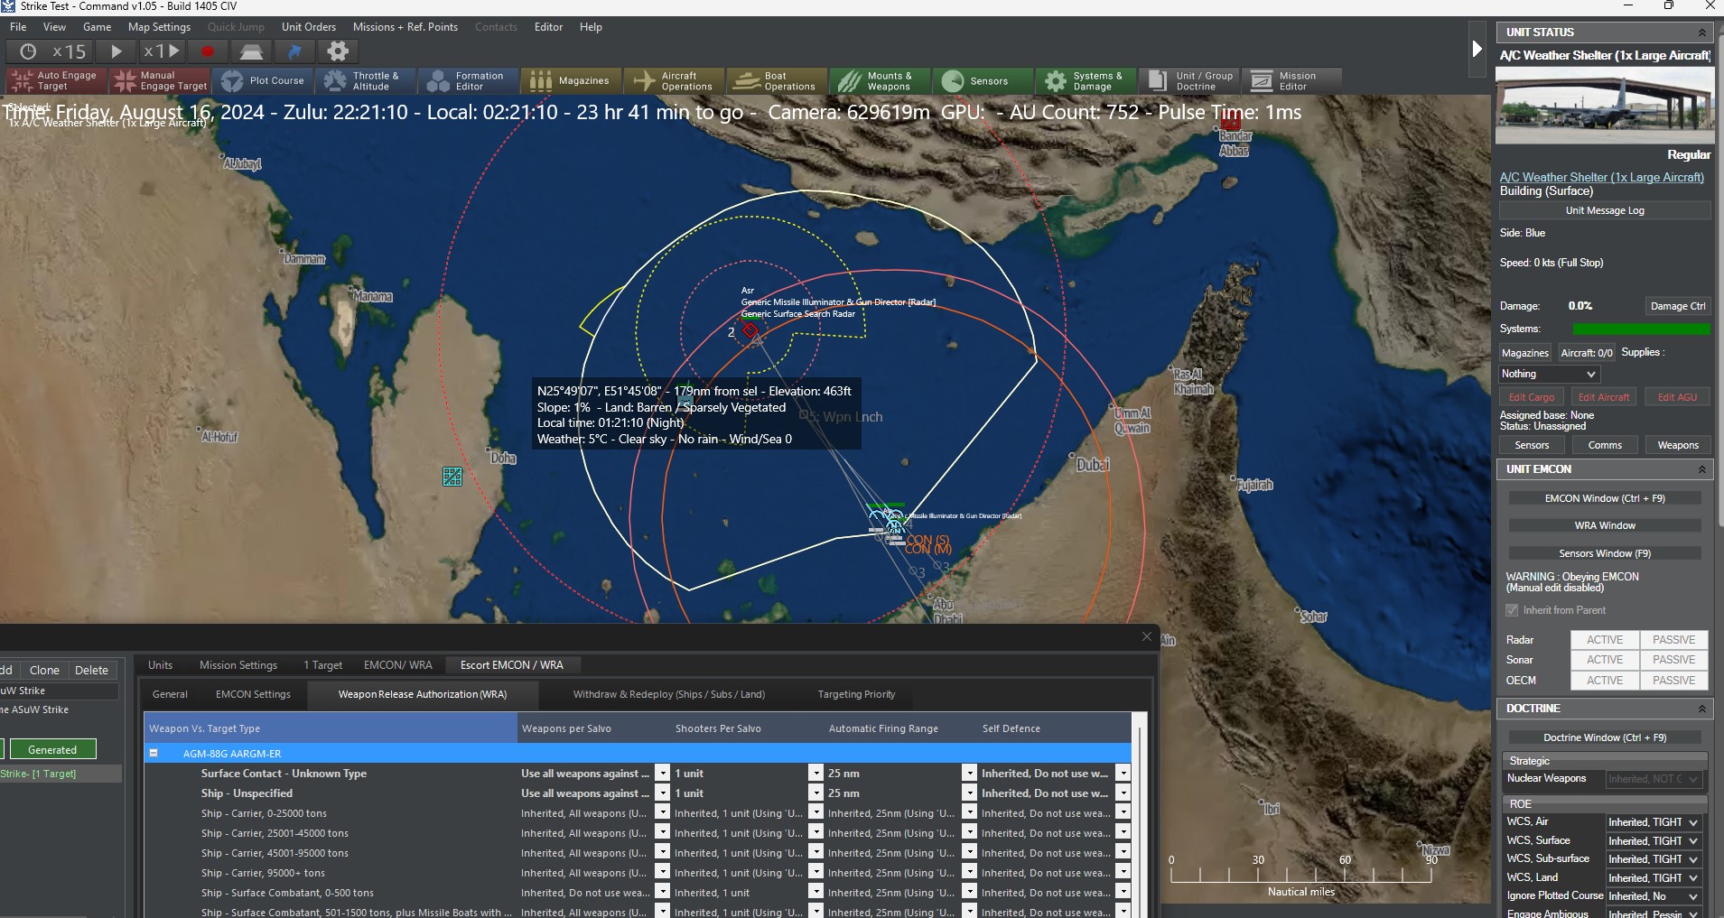Open automatic firing range dropdown for Ship - Unspecified
Screen dimensions: 1724x918
tap(969, 793)
